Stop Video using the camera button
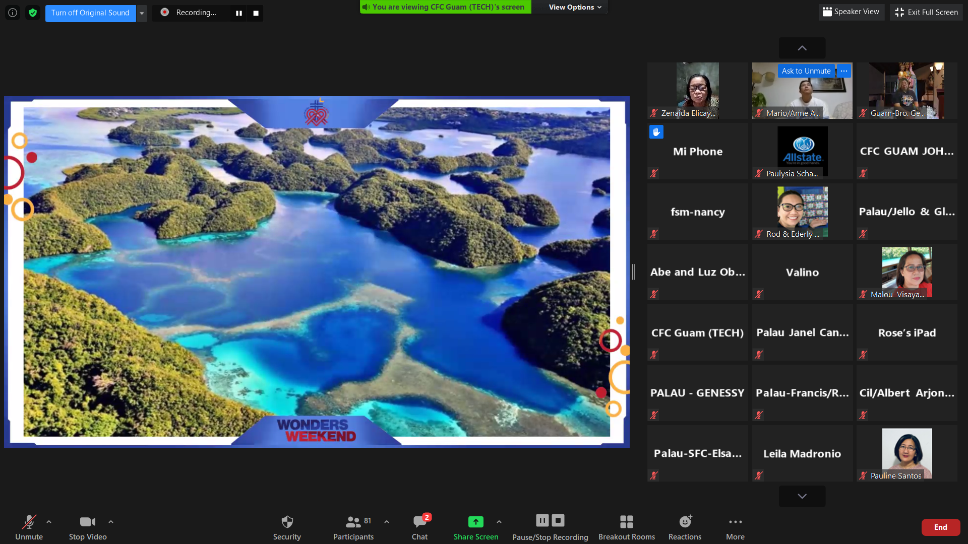 88,527
